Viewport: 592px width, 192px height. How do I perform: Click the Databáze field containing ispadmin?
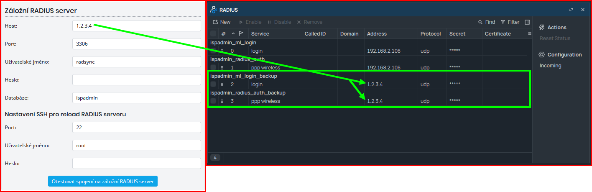137,97
